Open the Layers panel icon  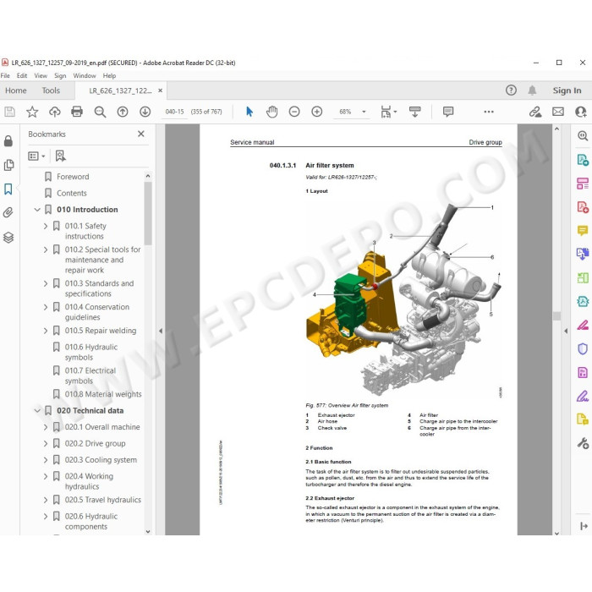coord(8,237)
